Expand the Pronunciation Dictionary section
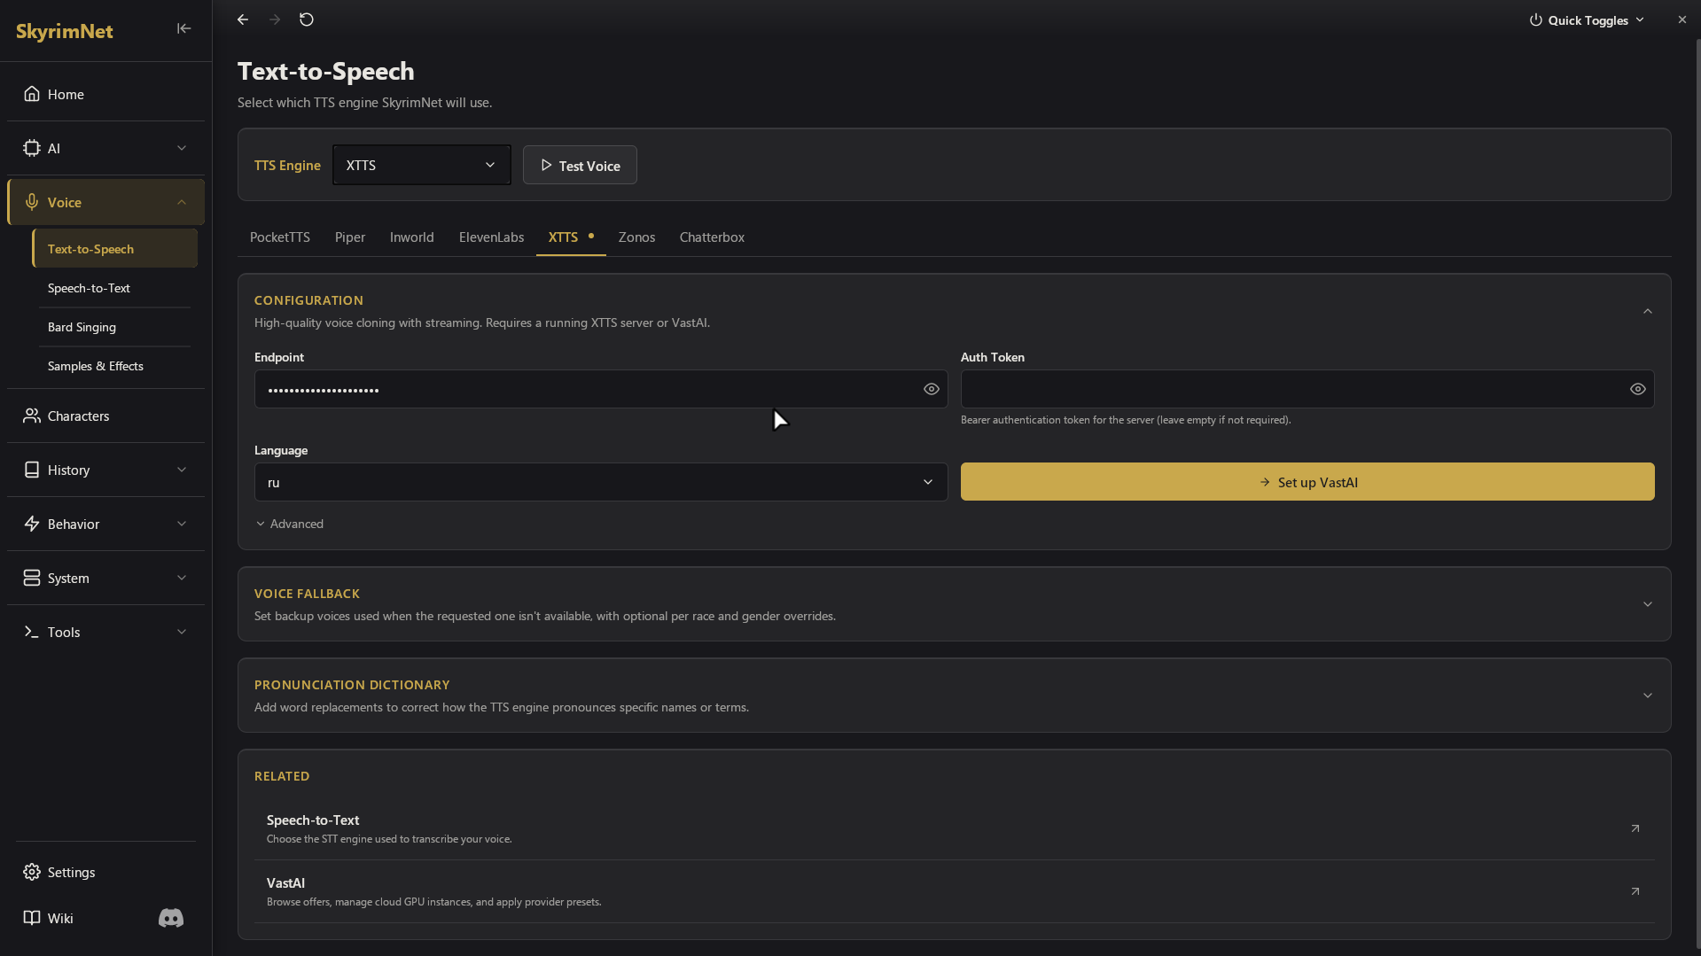Screen dimensions: 1701x956 coord(1648,696)
